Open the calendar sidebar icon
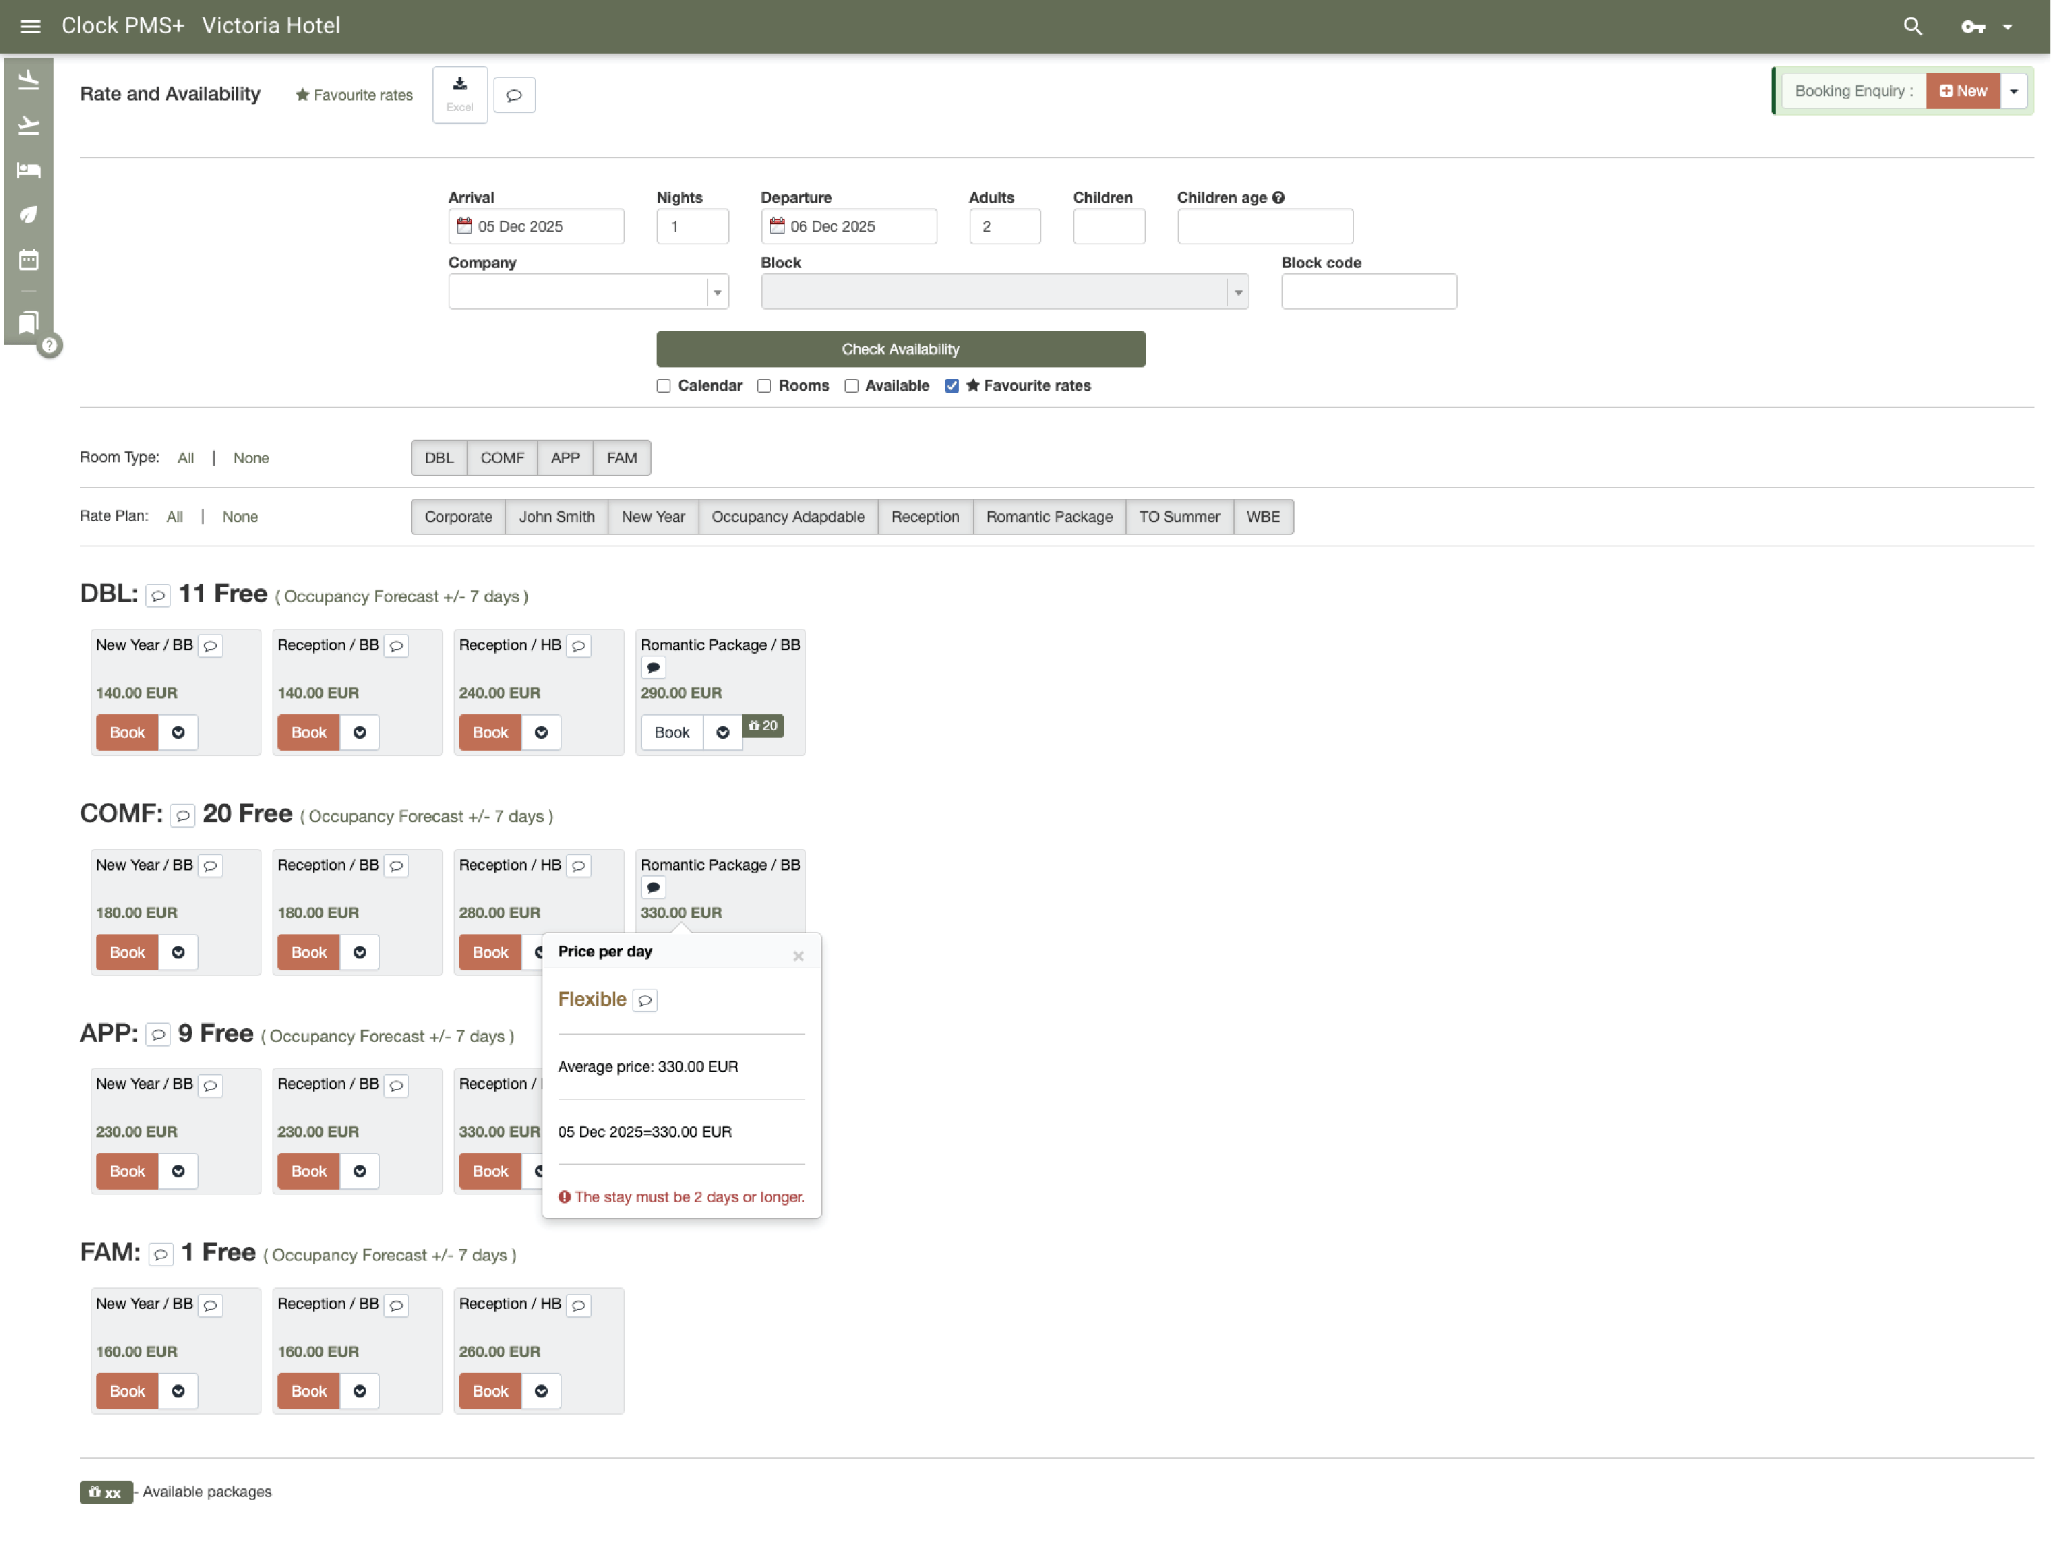 coord(29,259)
